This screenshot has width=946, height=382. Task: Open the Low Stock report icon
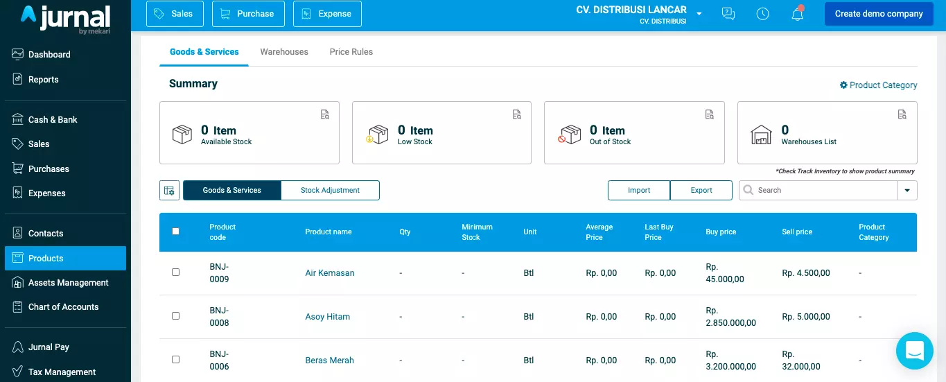coord(517,114)
